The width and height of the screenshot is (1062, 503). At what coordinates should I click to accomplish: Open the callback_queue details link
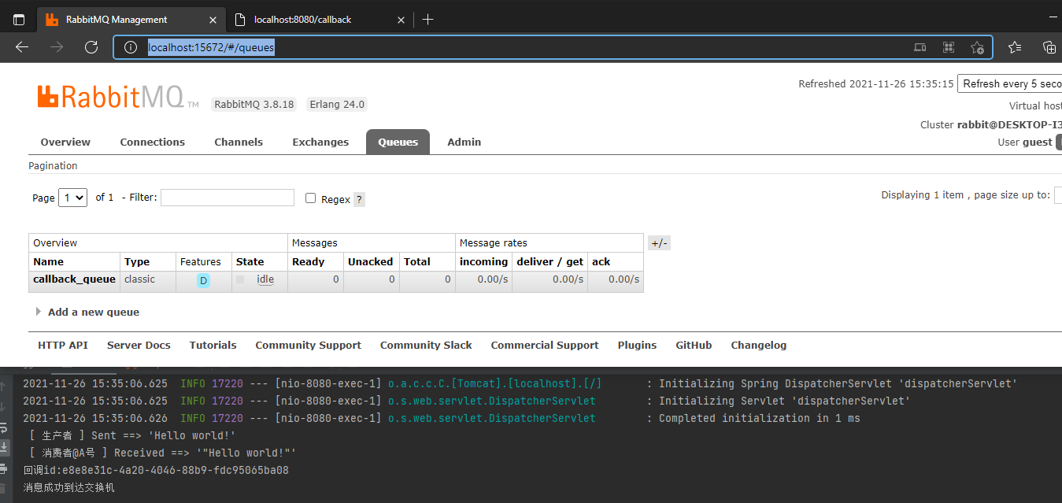(x=74, y=279)
